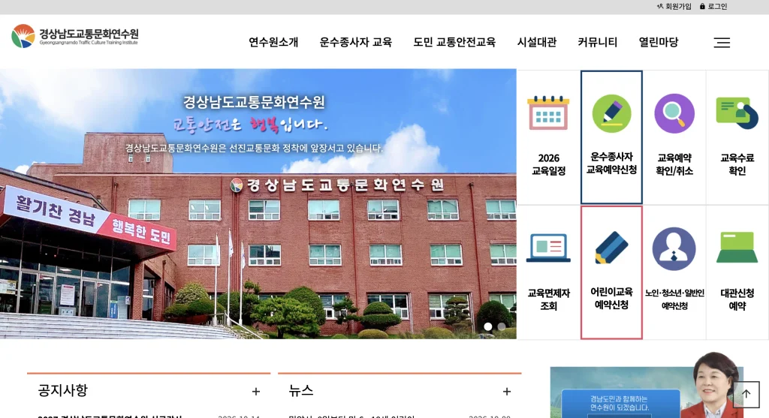Open the 열린마당 menu
This screenshot has width=769, height=418.
[x=658, y=42]
